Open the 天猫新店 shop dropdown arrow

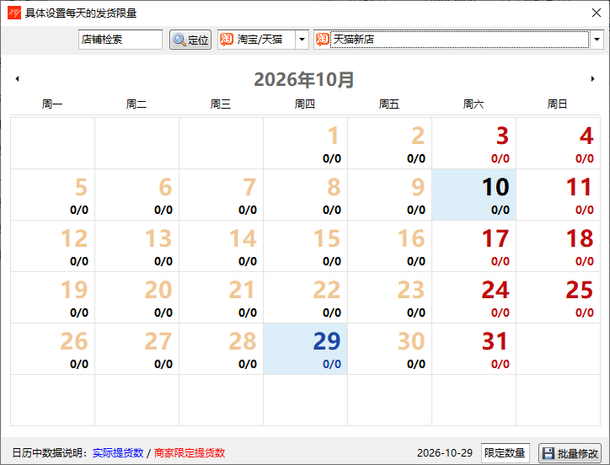[x=597, y=40]
